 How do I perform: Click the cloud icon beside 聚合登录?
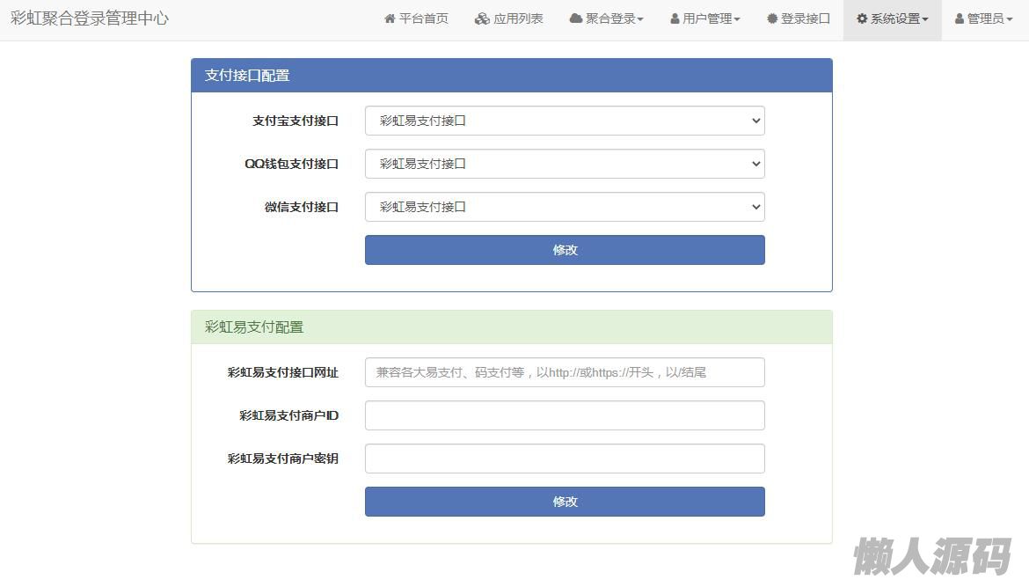click(576, 18)
